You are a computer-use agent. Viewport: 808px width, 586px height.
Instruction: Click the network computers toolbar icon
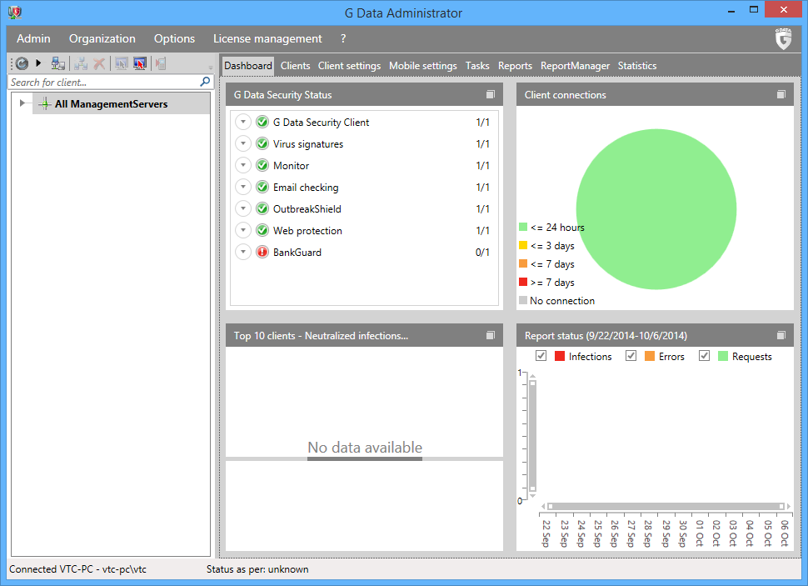57,63
